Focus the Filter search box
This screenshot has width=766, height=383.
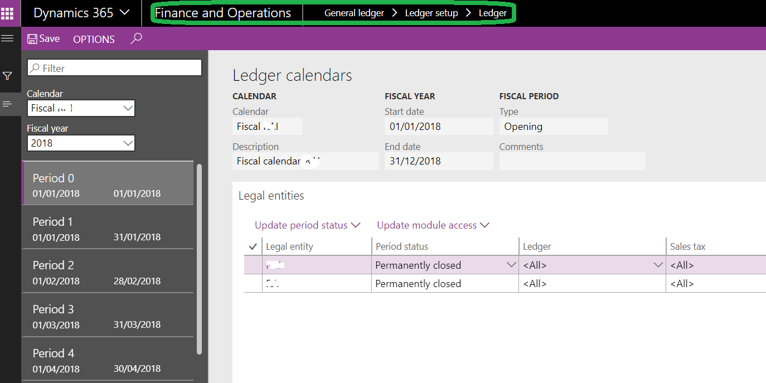pos(114,68)
